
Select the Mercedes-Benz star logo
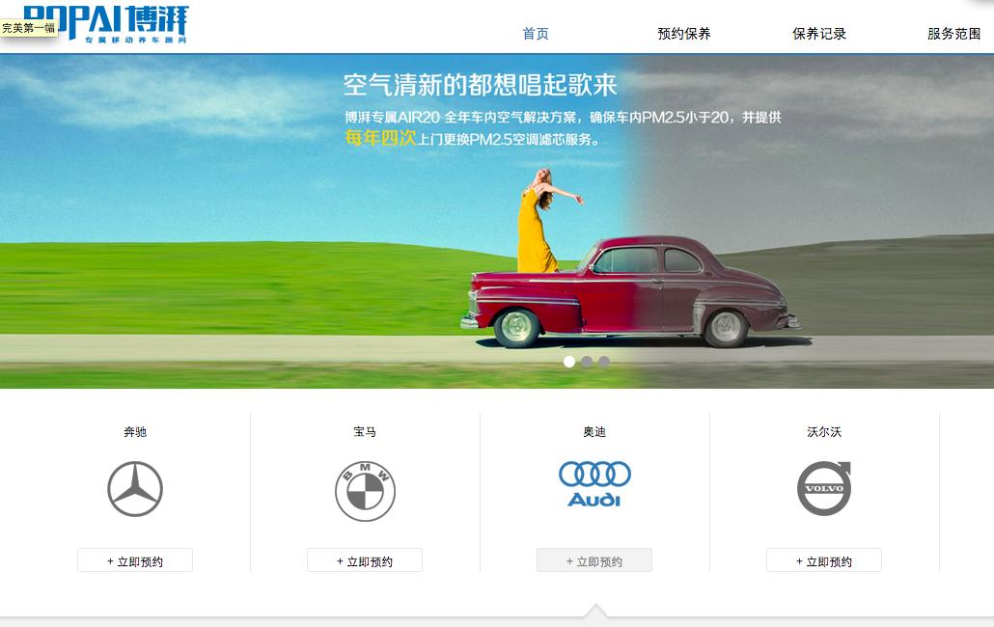click(x=135, y=489)
